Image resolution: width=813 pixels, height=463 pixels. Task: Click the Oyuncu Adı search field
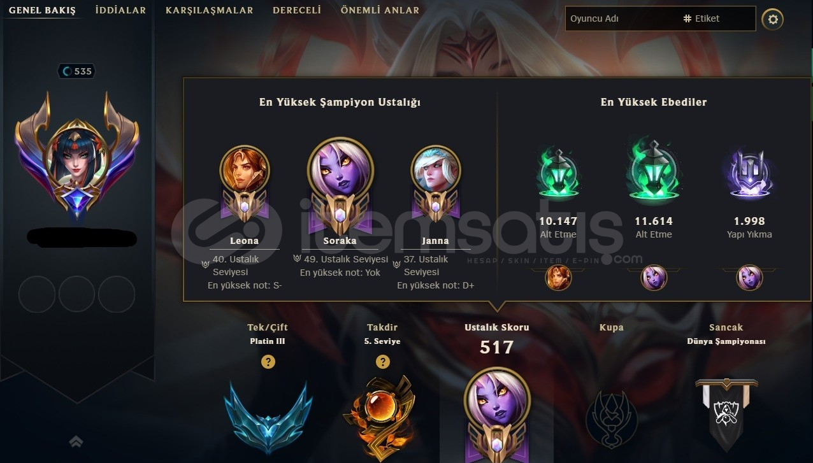(621, 18)
